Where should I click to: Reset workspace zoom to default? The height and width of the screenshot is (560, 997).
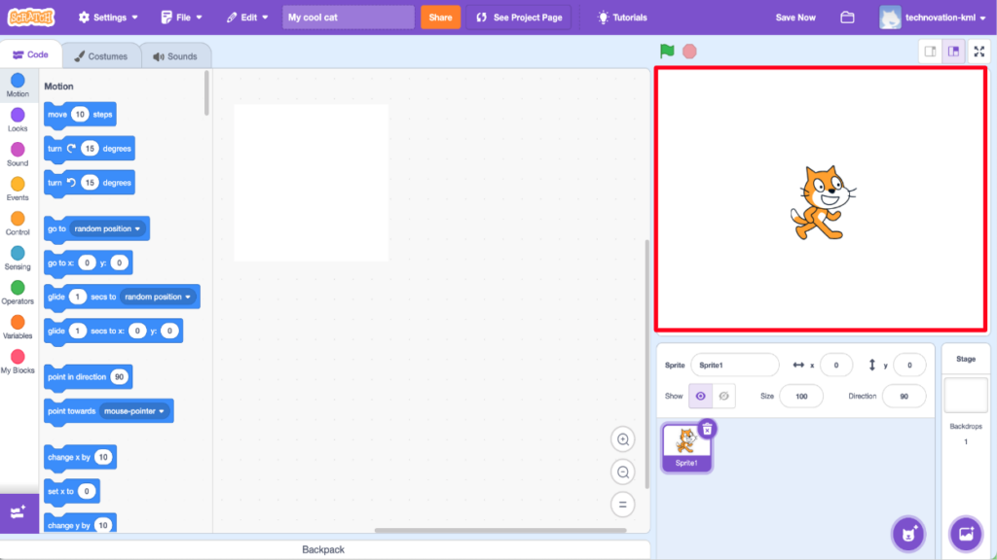[623, 505]
